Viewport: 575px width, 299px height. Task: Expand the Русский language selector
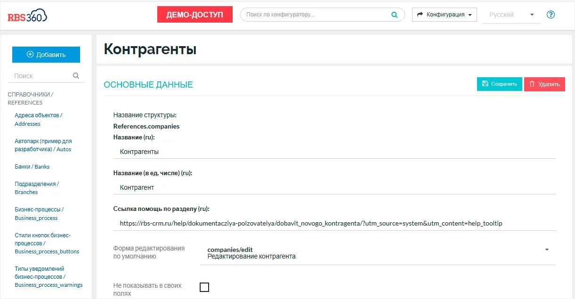pos(511,15)
